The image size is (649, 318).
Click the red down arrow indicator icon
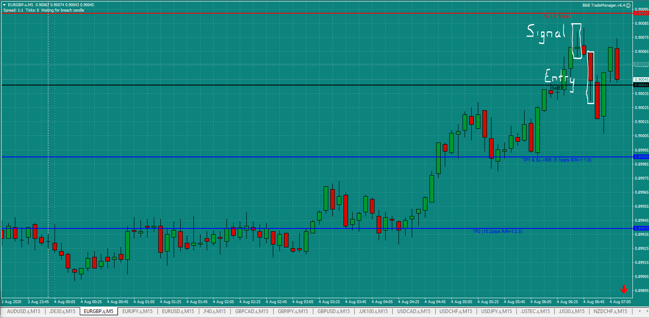624,289
